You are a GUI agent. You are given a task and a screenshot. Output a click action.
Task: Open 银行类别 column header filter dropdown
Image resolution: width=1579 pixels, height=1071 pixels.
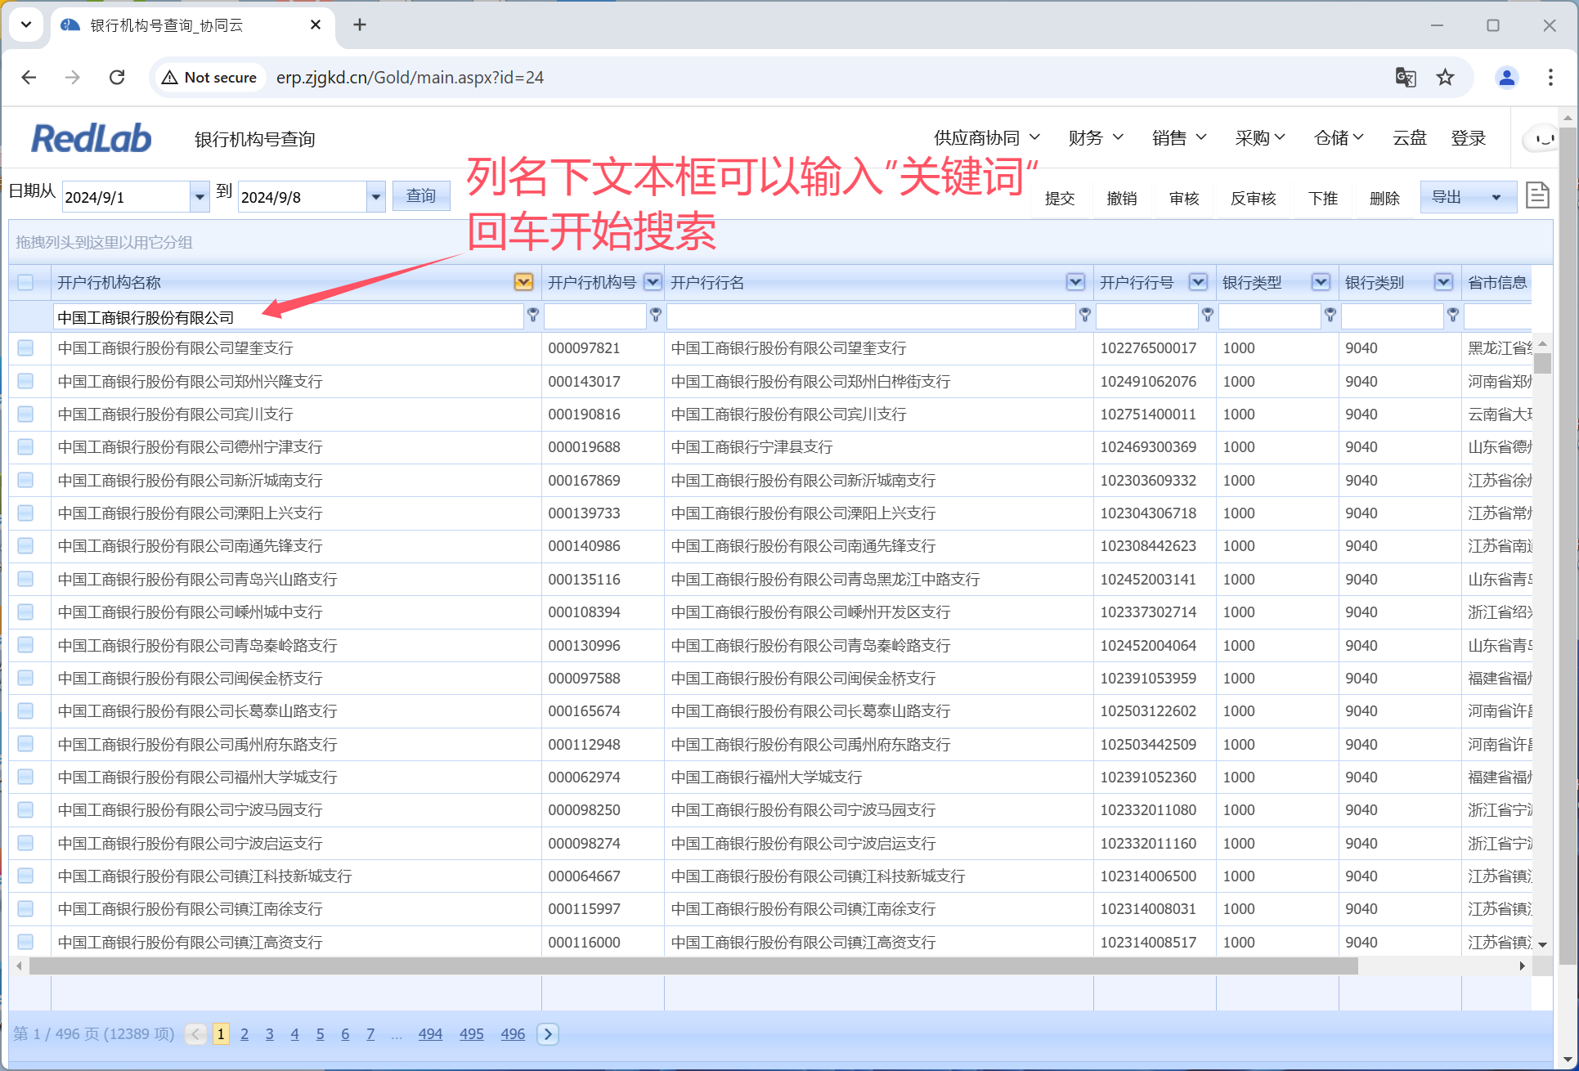pos(1443,282)
